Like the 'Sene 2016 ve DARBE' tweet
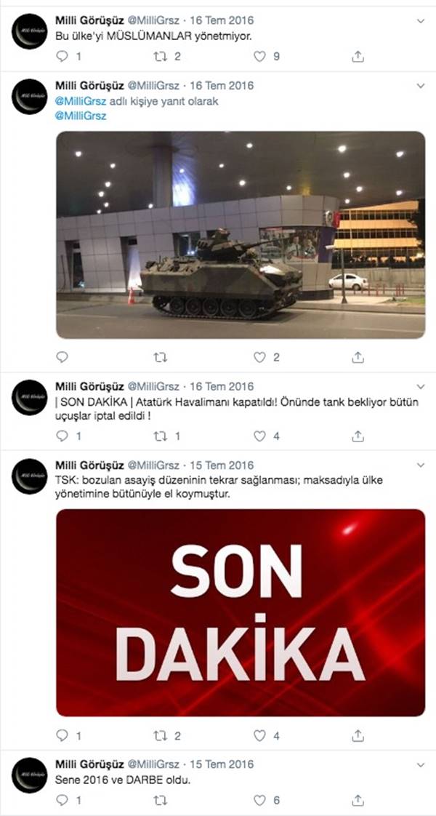Viewport: 436px width, 816px height. [x=259, y=801]
